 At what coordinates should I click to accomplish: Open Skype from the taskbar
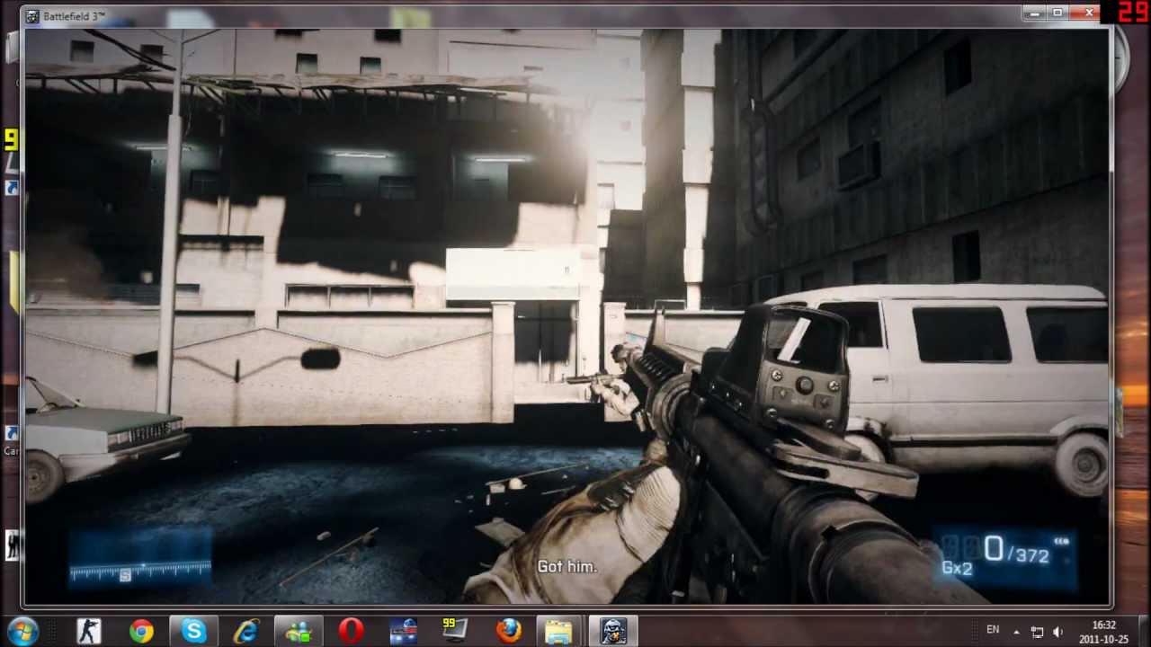click(193, 631)
